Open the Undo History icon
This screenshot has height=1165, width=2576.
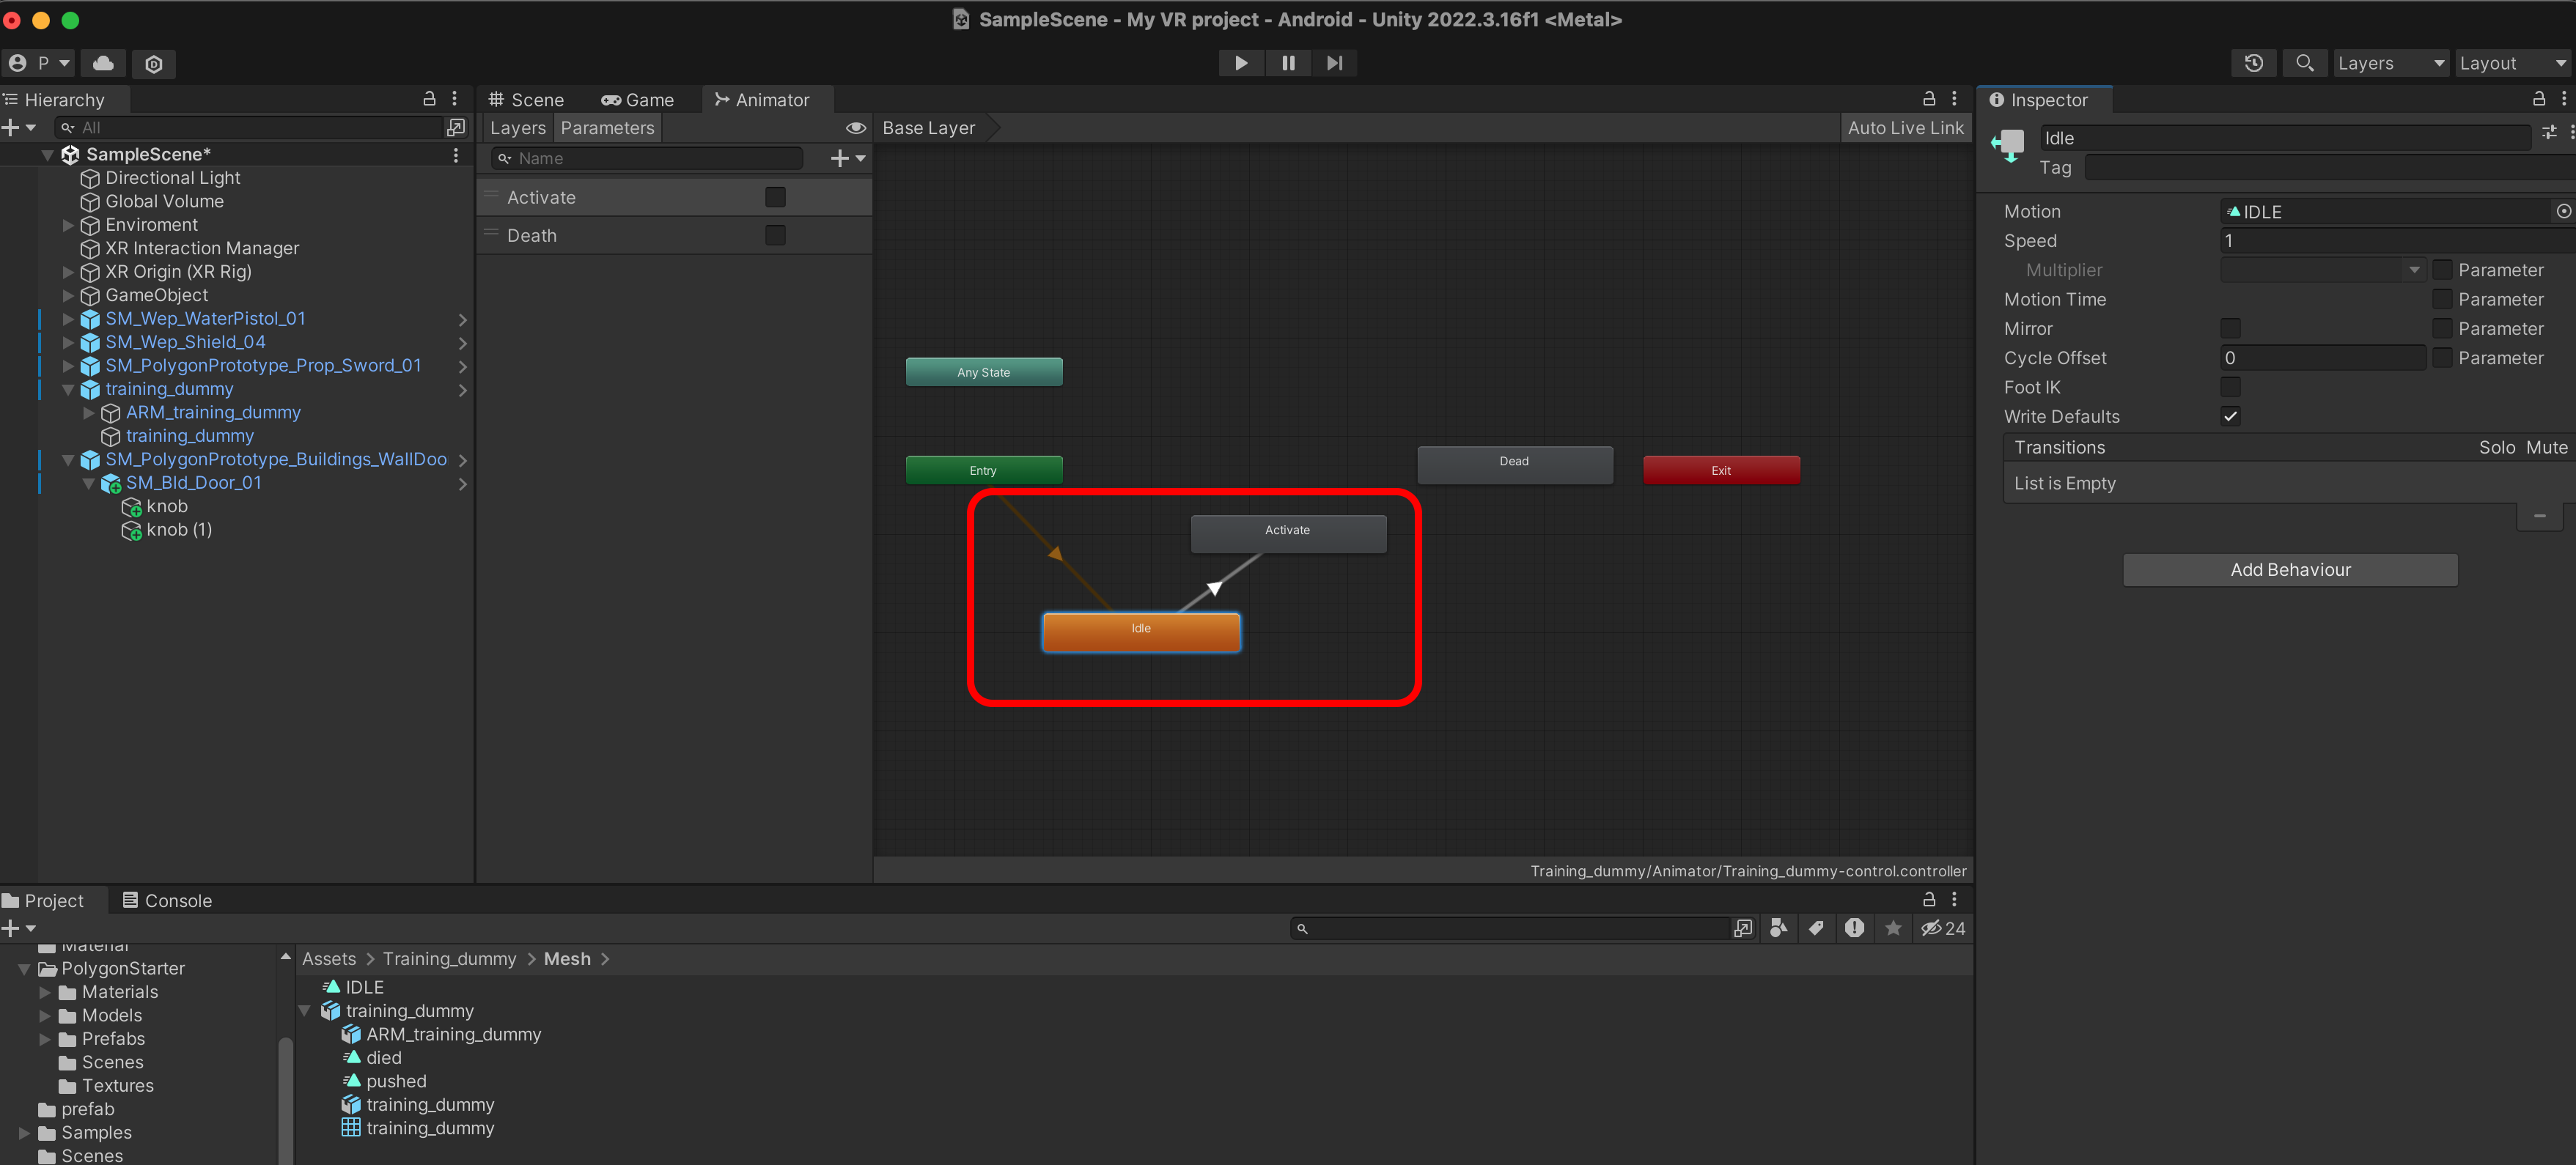pyautogui.click(x=2253, y=63)
